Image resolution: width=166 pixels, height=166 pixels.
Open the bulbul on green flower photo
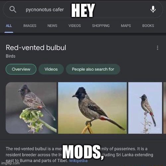[x=31, y=108]
